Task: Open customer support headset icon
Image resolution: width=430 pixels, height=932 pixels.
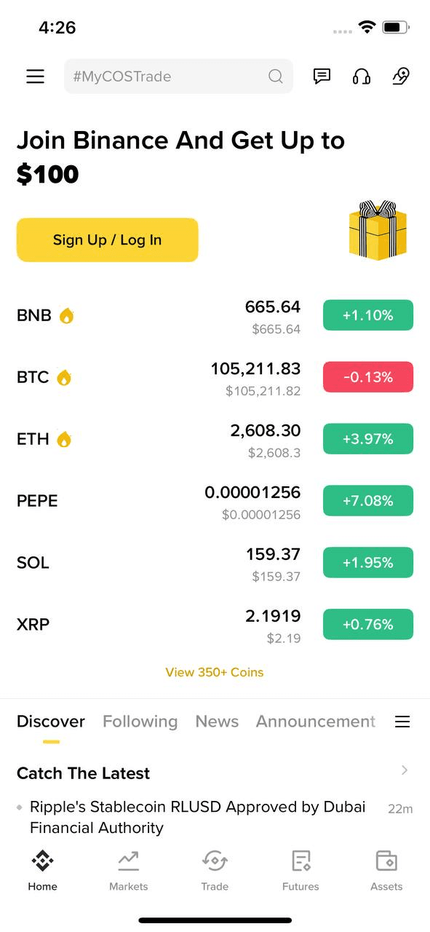Action: pyautogui.click(x=362, y=76)
